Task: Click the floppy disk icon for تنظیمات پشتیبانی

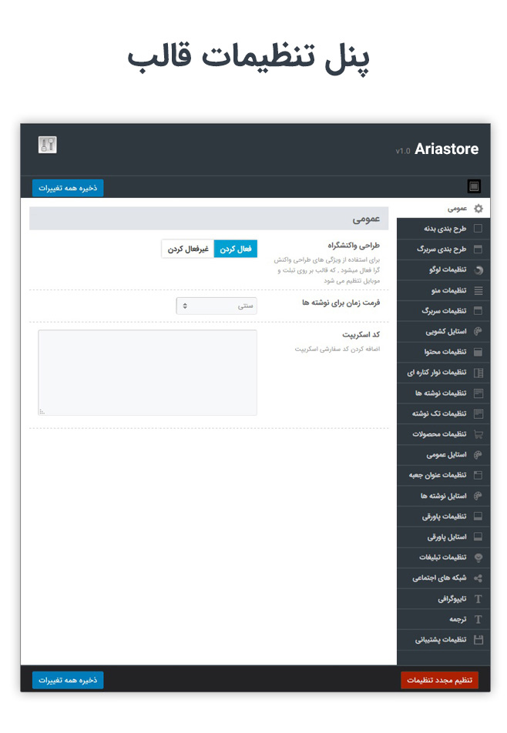Action: [x=478, y=640]
